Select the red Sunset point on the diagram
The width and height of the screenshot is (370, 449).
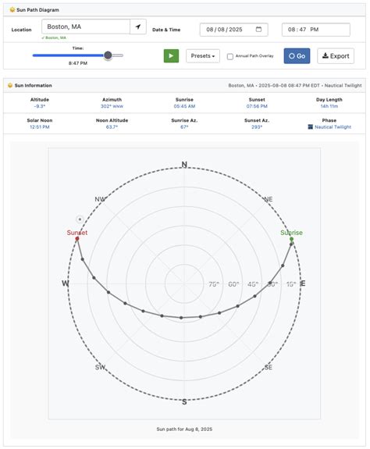[77, 238]
